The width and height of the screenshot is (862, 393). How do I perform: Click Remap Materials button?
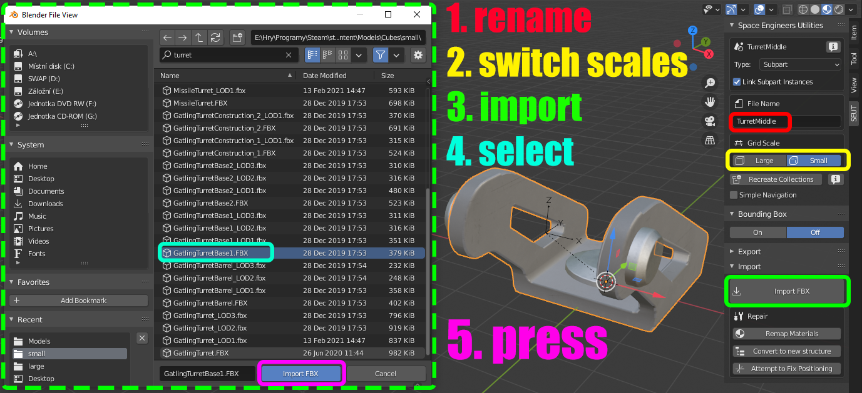[788, 334]
